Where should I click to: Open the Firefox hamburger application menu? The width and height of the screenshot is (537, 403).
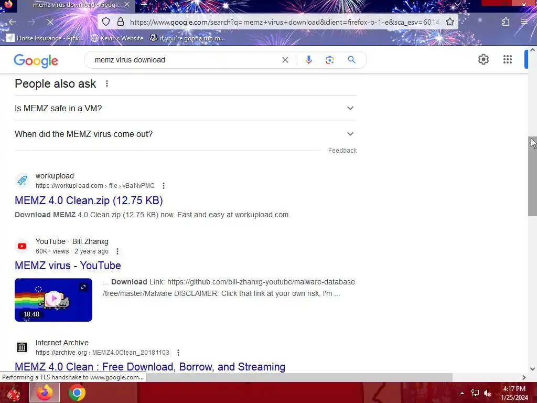point(524,22)
